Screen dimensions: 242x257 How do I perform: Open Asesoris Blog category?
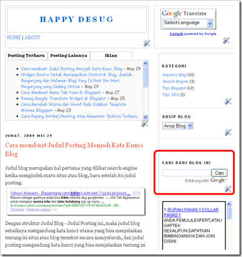[174, 75]
